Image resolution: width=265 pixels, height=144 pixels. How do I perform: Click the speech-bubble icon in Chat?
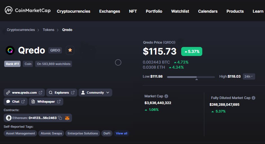pos(8,102)
